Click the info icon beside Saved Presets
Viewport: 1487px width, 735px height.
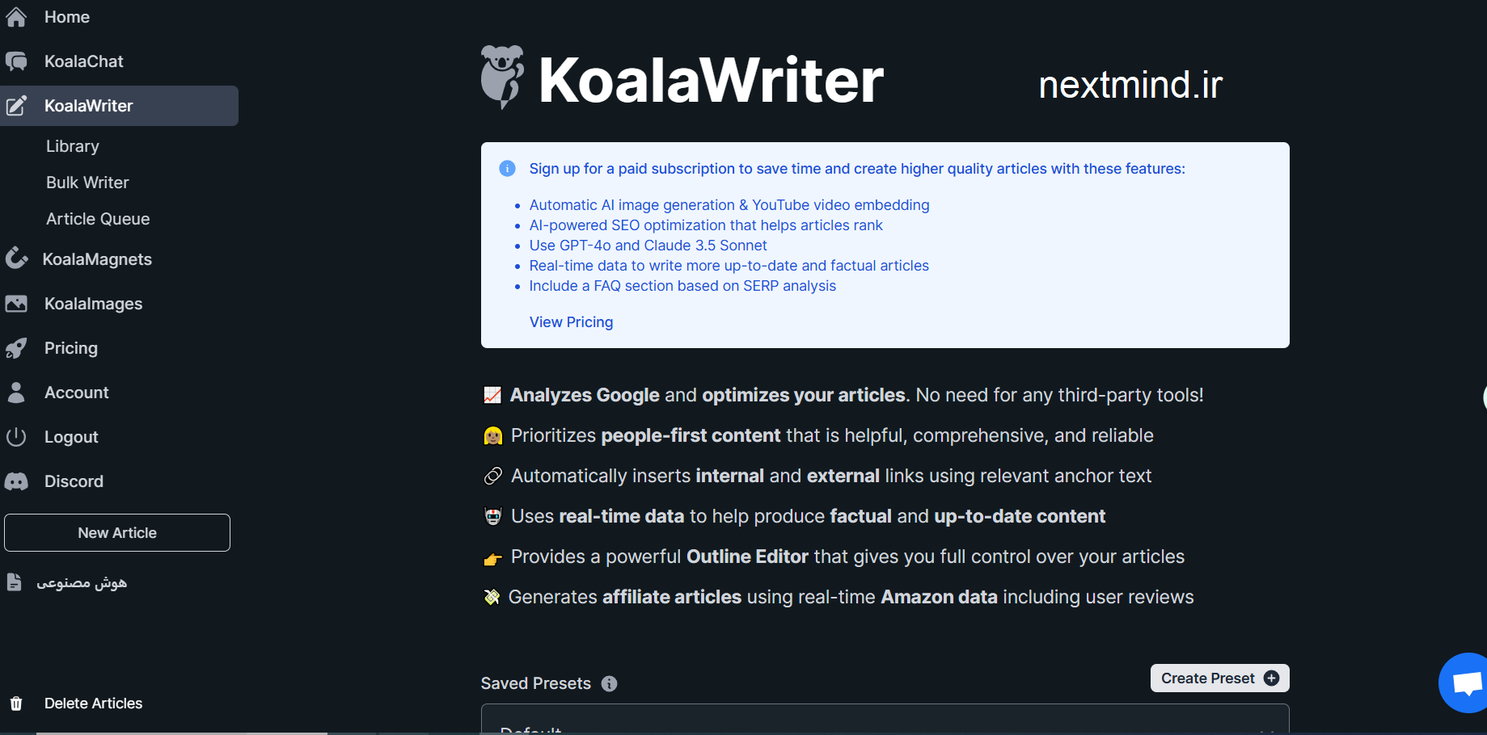pos(610,684)
